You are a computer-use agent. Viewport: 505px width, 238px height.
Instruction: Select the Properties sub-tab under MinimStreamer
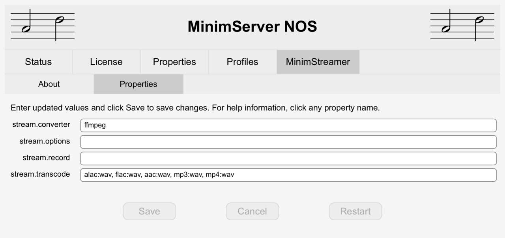point(138,84)
